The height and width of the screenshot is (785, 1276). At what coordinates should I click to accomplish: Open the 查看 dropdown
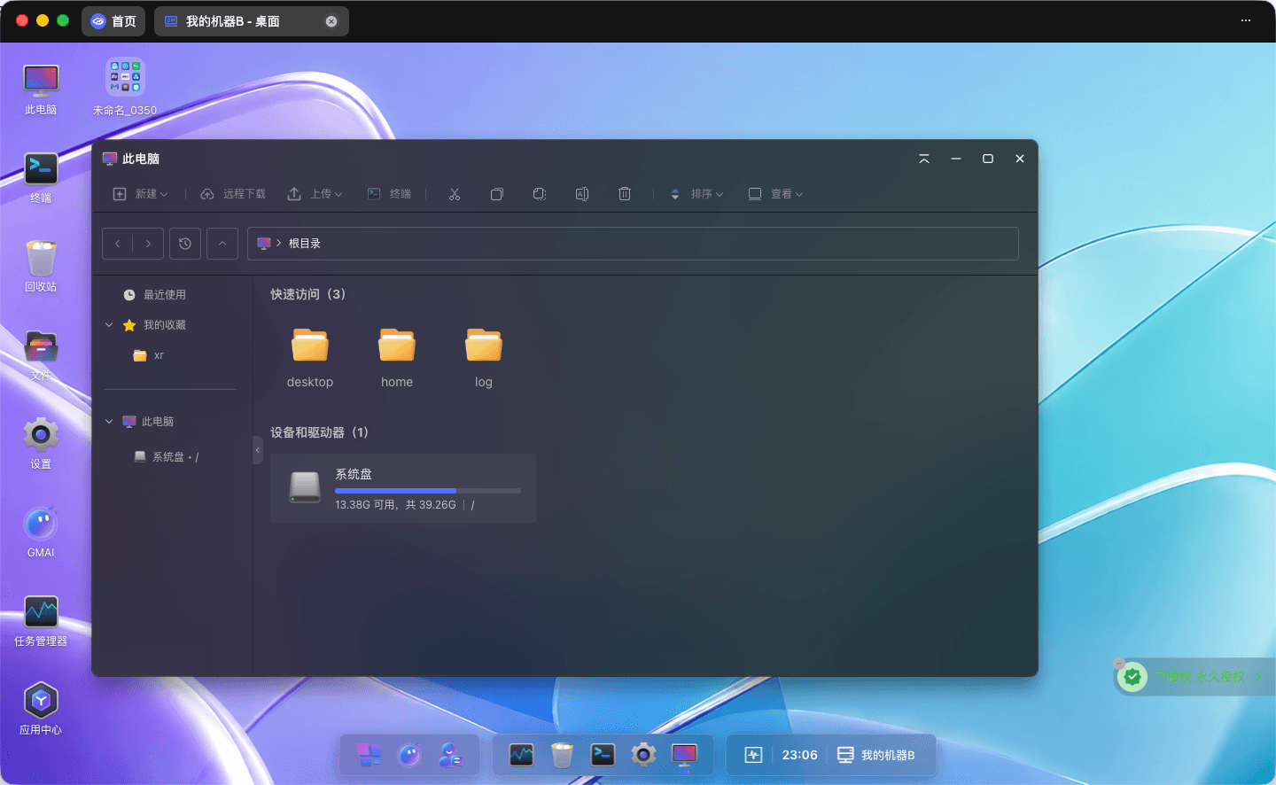776,194
